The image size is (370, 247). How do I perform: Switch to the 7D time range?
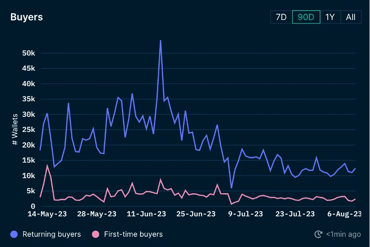(282, 17)
